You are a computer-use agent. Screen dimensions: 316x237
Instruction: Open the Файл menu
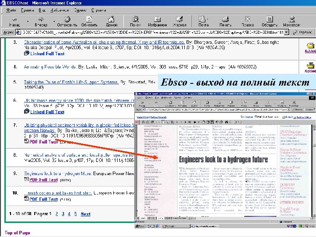(x=11, y=10)
